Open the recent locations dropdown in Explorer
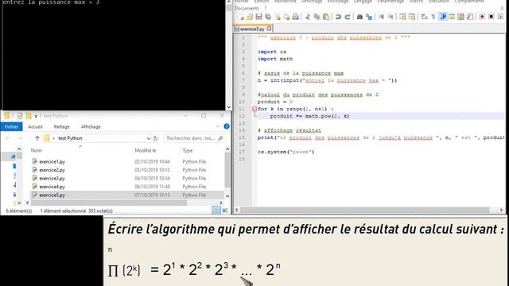The height and width of the screenshot is (286, 509). tap(29, 138)
